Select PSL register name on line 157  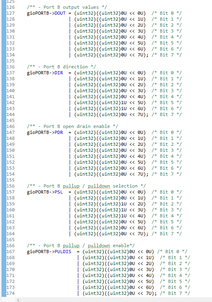coord(59,192)
